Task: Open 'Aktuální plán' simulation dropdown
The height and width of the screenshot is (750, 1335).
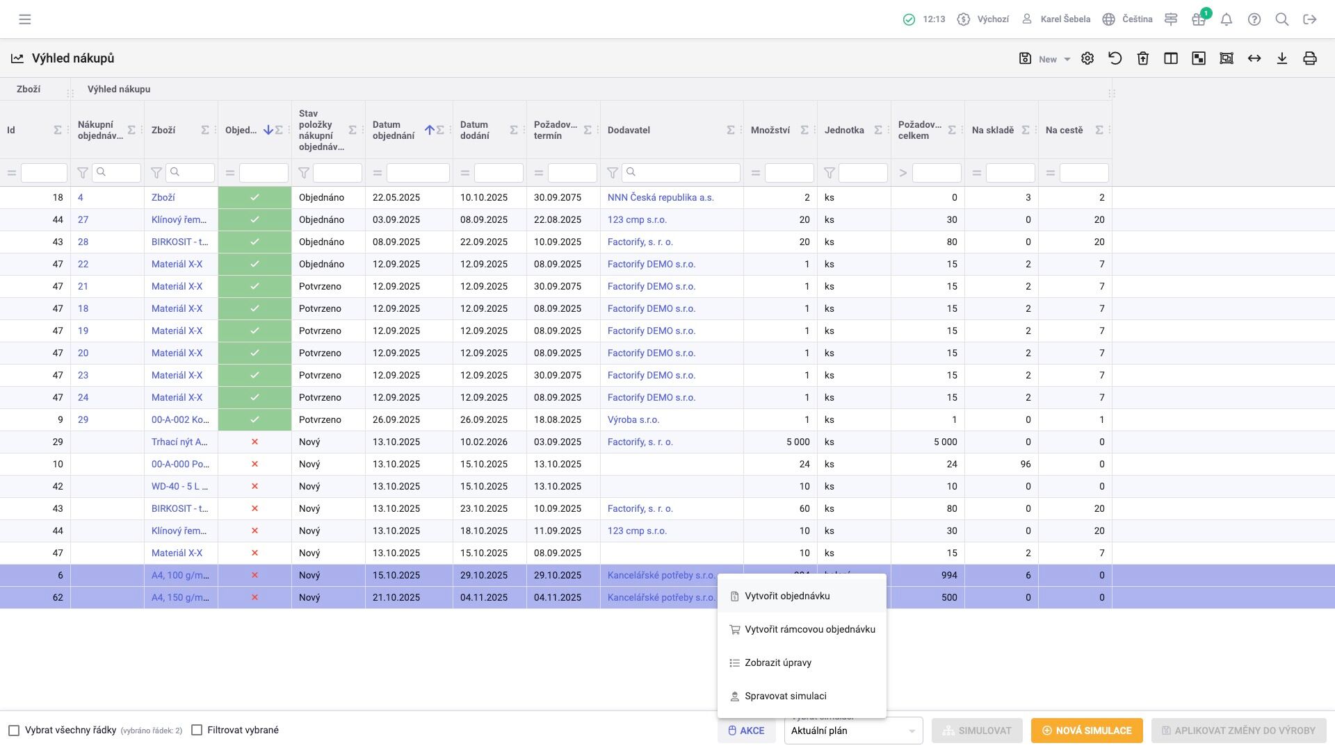Action: [x=853, y=731]
